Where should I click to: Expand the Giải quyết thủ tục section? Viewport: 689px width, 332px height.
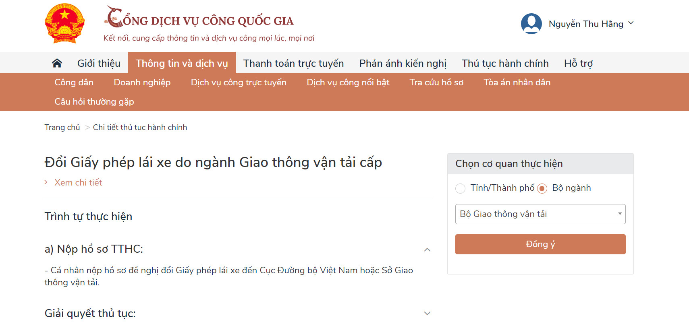[428, 313]
